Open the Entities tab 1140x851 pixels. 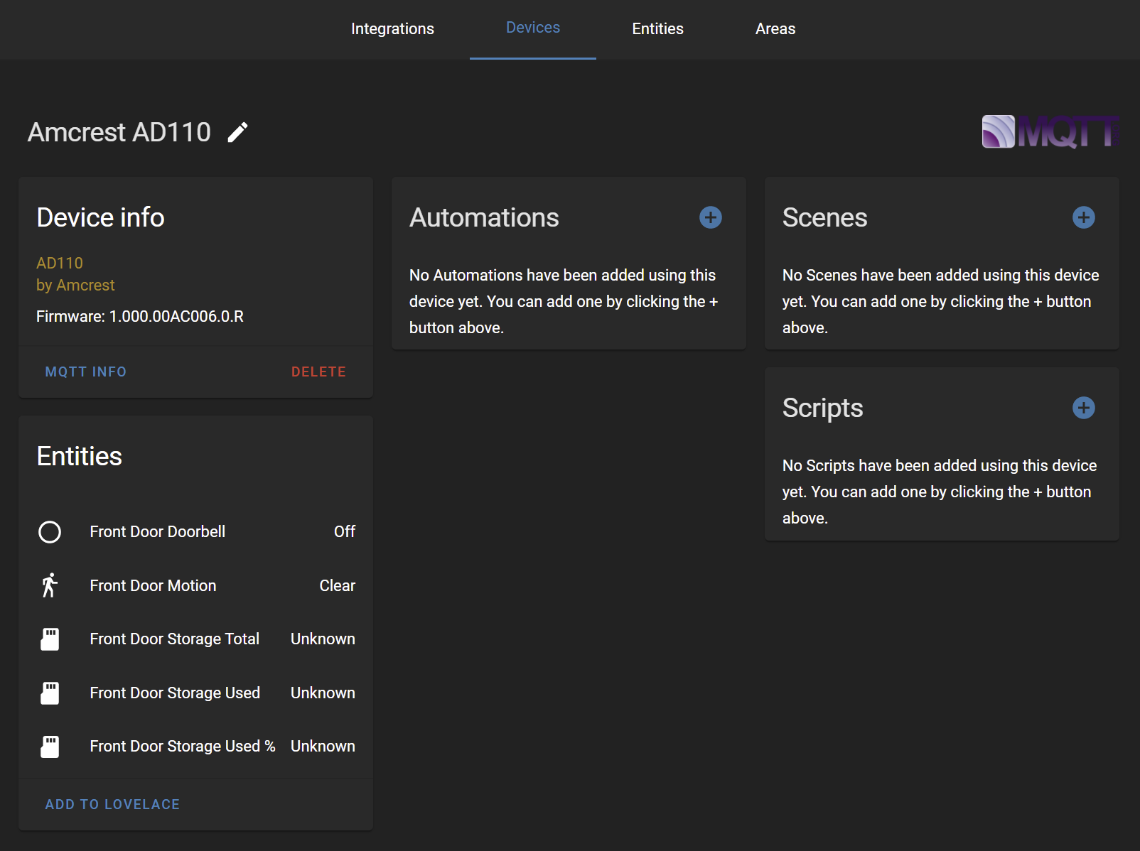tap(657, 29)
